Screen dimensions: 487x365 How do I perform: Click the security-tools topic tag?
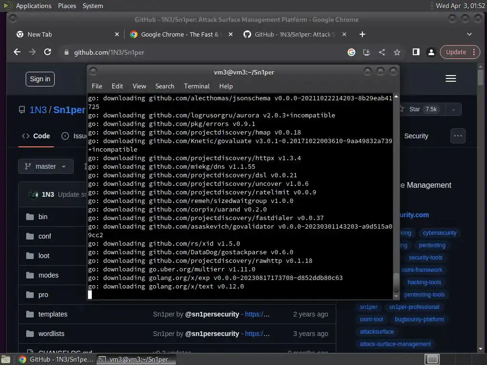(425, 258)
